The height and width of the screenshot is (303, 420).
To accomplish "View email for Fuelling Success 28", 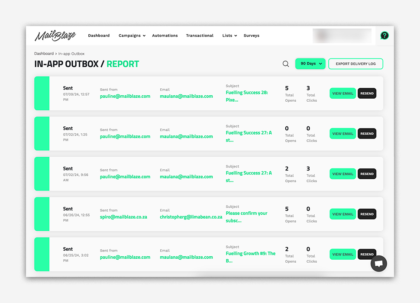I will [342, 93].
